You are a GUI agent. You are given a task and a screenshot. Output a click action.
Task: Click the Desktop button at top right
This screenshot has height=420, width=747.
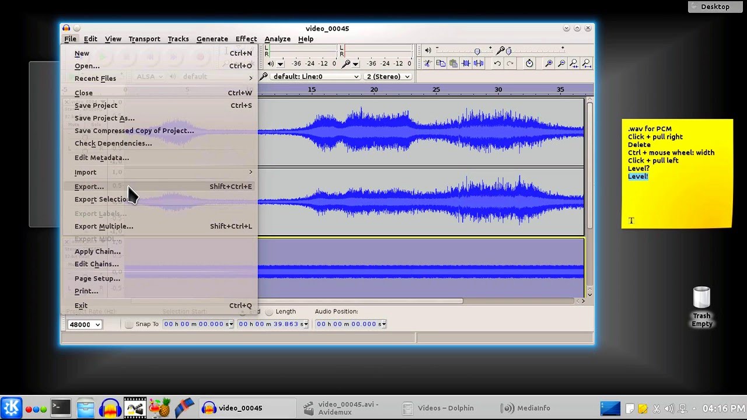tap(715, 6)
